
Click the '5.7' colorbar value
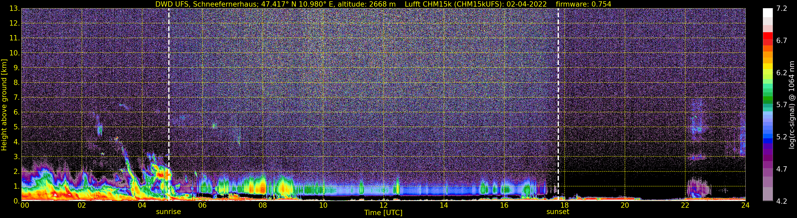782,105
